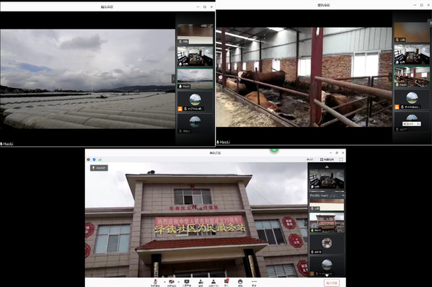Screen dimensions: 432x287
Task: Click the blue security shield icon
Action: 94,159
